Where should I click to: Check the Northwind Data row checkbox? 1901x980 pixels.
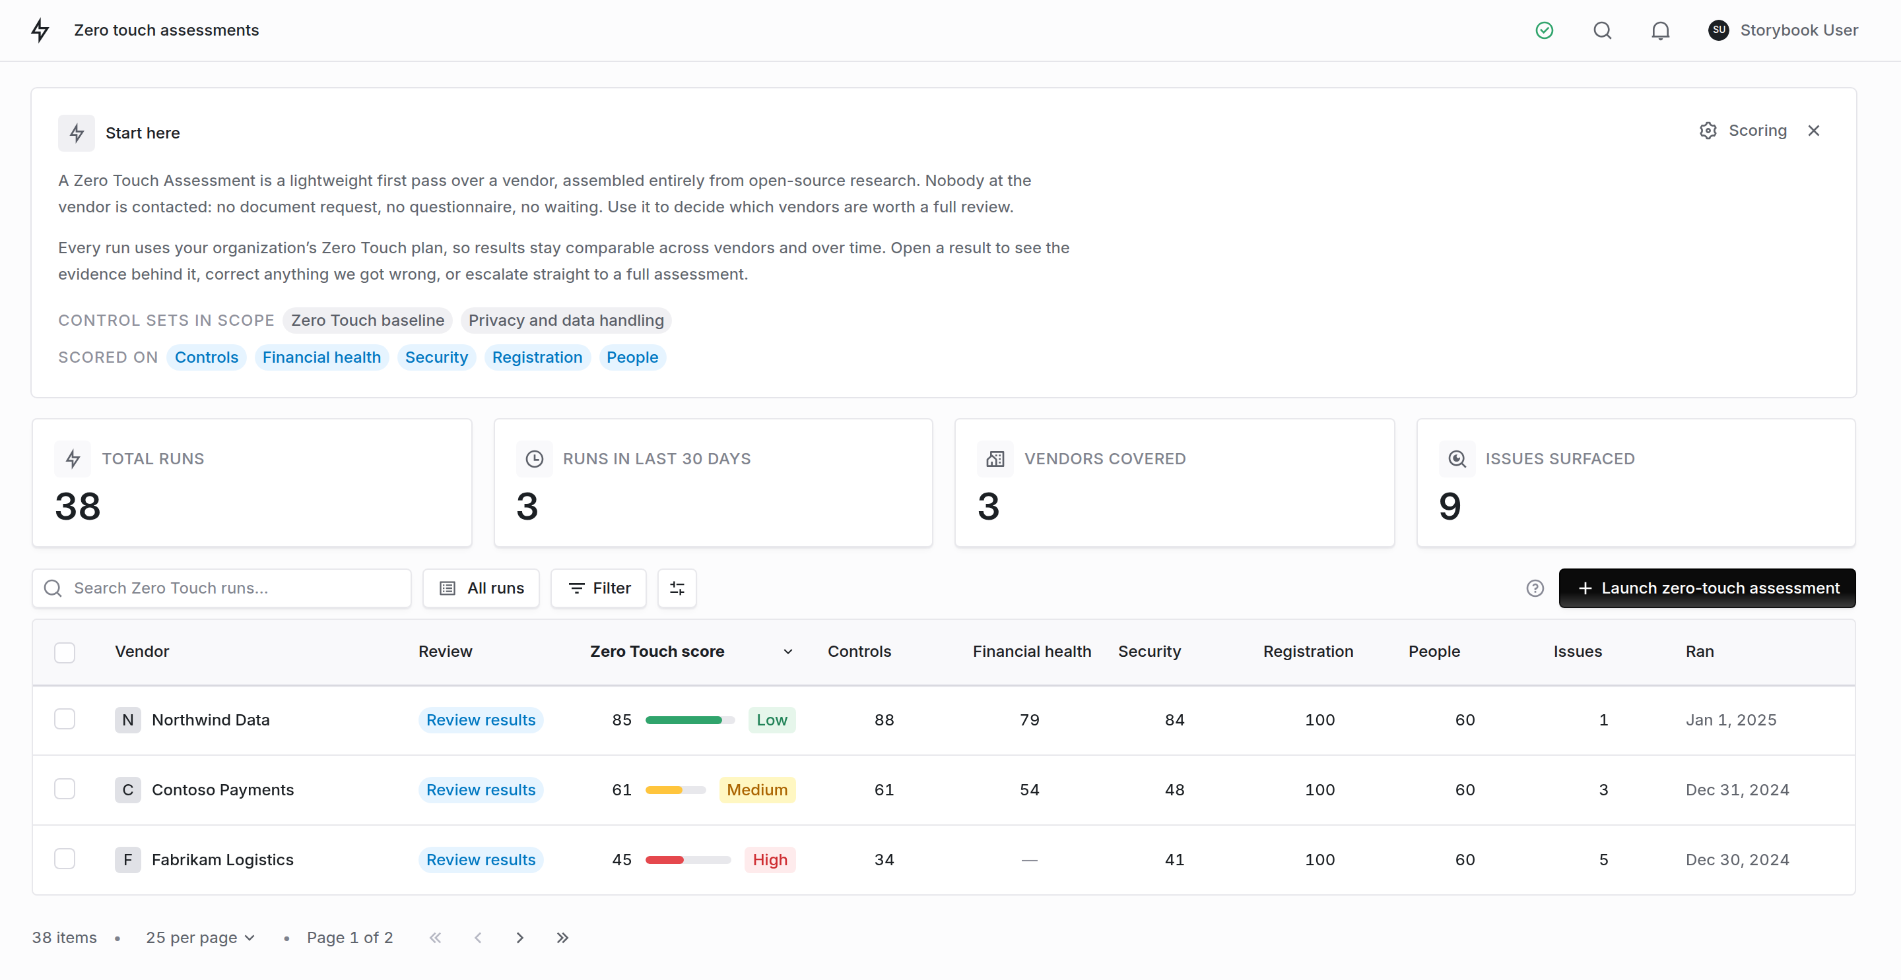[65, 719]
